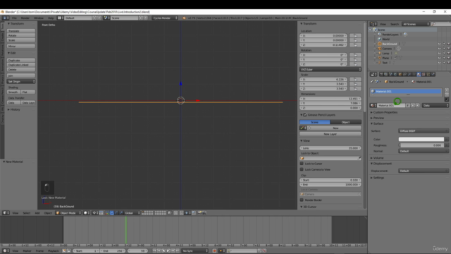The width and height of the screenshot is (451, 254).
Task: Toggle renderability of Plane object
Action: (448, 58)
